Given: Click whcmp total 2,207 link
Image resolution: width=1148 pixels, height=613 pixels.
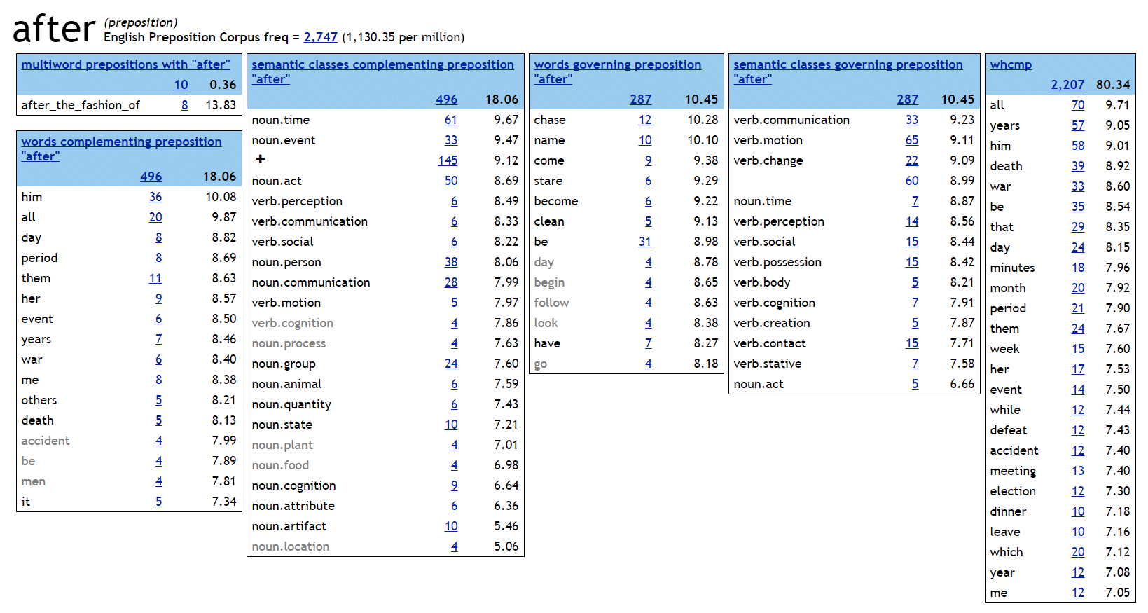Looking at the screenshot, I should [x=1067, y=85].
